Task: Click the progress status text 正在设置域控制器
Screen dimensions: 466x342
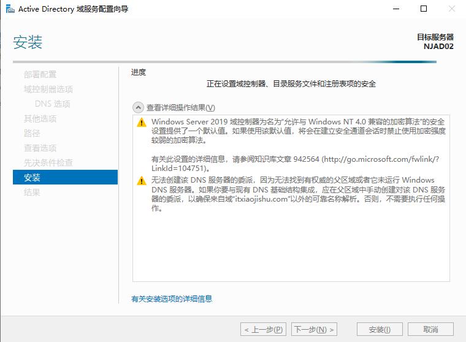Action: coord(291,84)
